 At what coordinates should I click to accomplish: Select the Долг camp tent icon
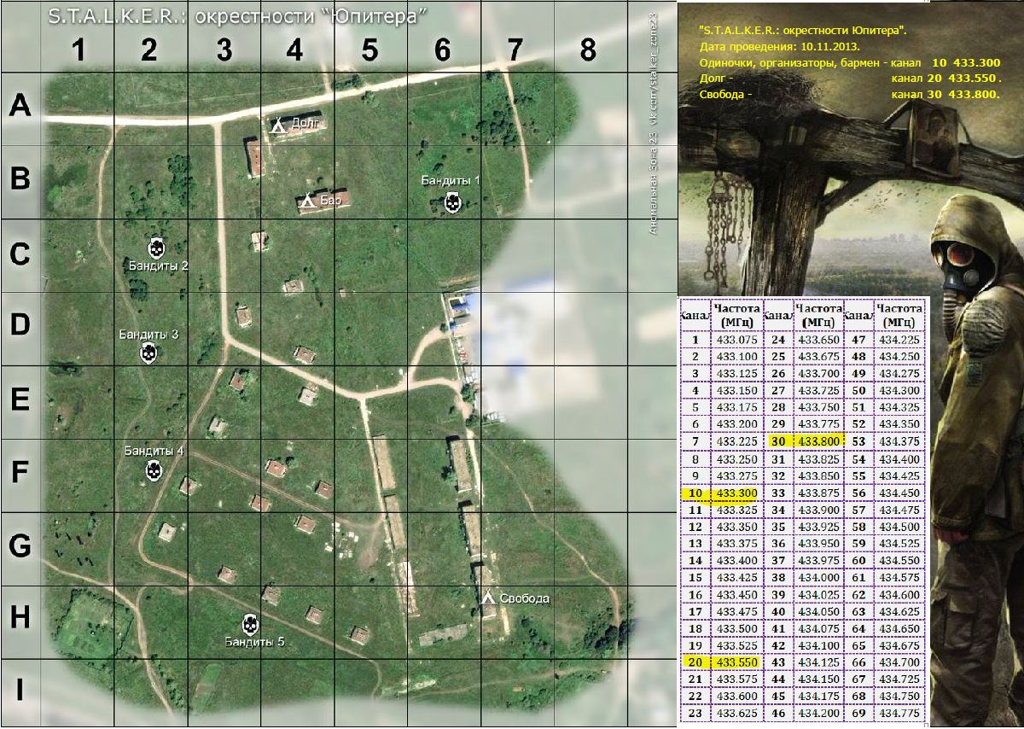pos(278,125)
